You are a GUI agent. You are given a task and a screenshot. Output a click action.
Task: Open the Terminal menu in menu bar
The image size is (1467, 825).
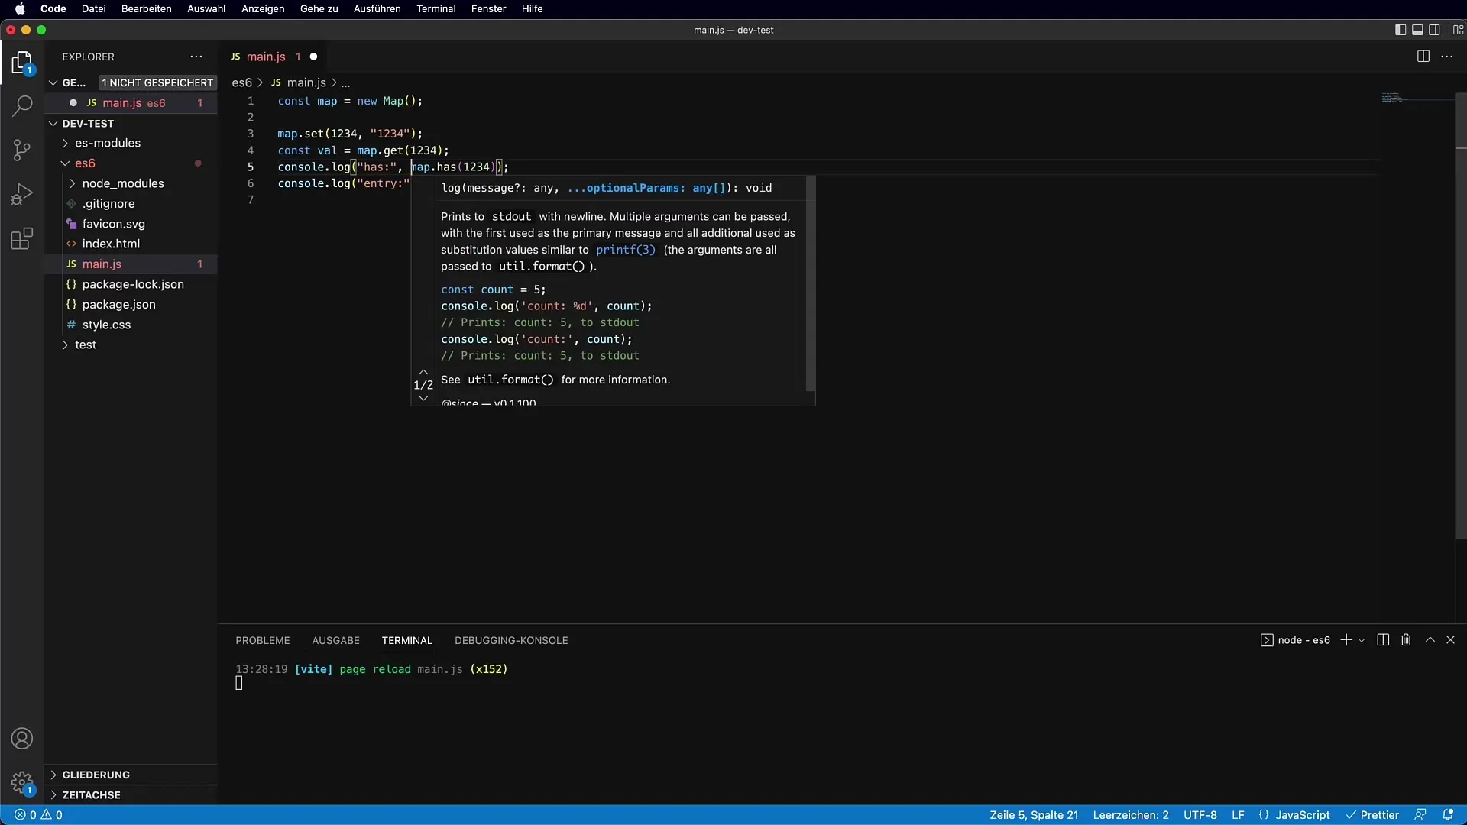(x=436, y=8)
